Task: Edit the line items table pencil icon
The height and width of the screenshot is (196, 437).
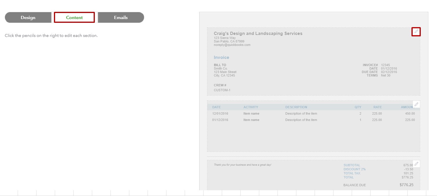Action: pos(416,104)
